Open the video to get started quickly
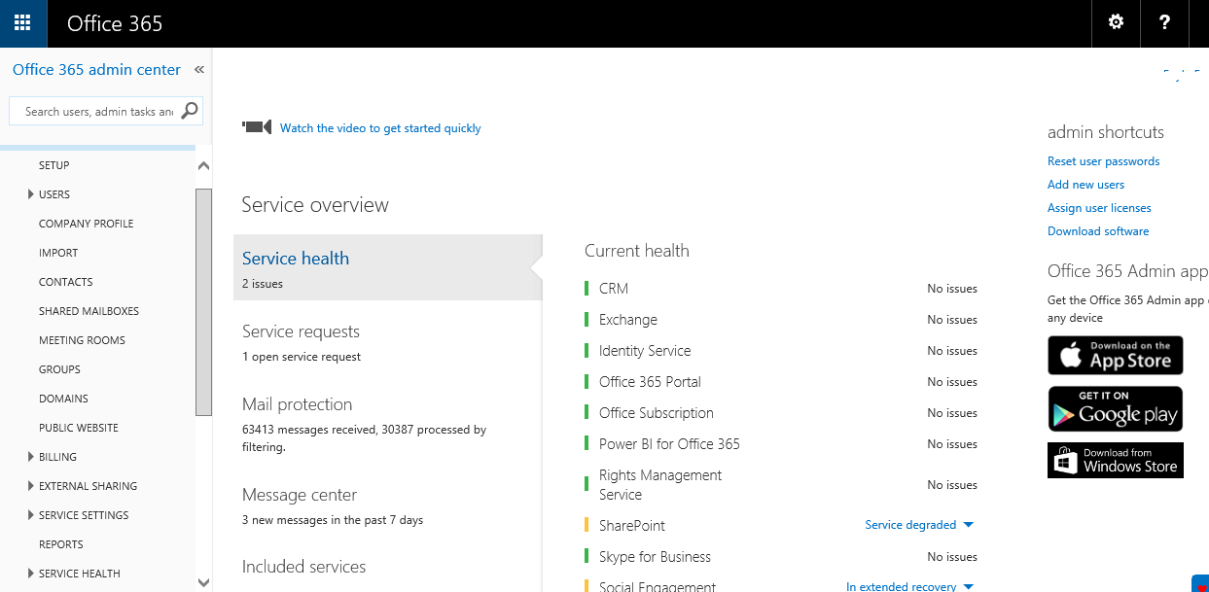 tap(380, 127)
